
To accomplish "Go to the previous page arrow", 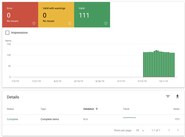I will 169,130.
